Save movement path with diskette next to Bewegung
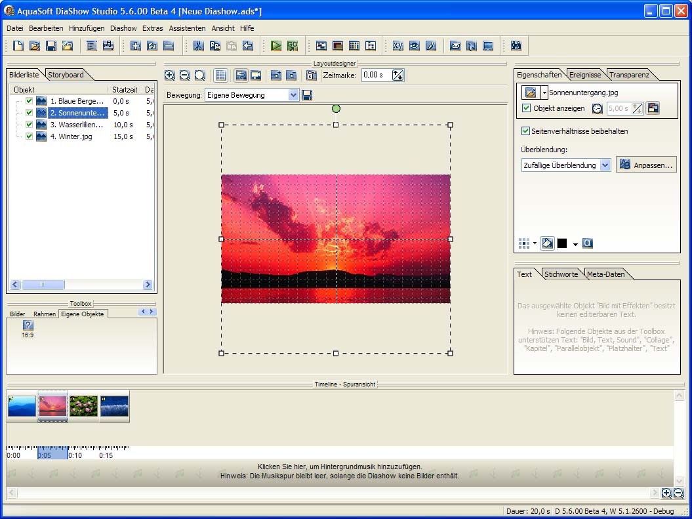Viewport: 692px width, 519px height. (x=307, y=95)
